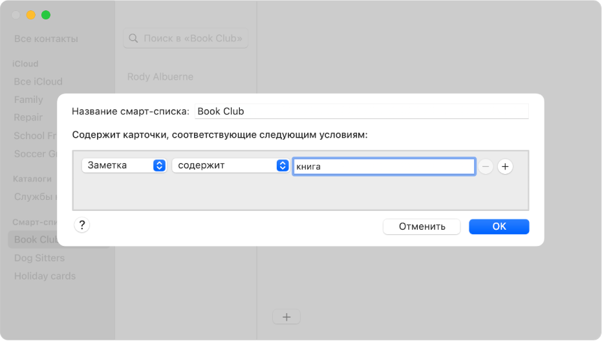
Task: Click the plus button to add a condition
Action: [505, 166]
